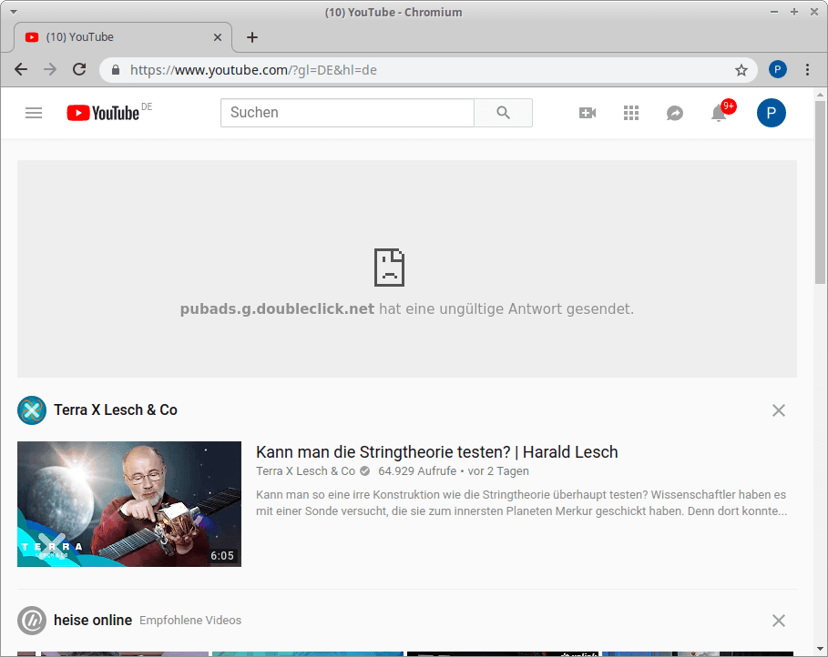The image size is (828, 657).
Task: Open the YouTube account avatar P
Action: [x=771, y=113]
